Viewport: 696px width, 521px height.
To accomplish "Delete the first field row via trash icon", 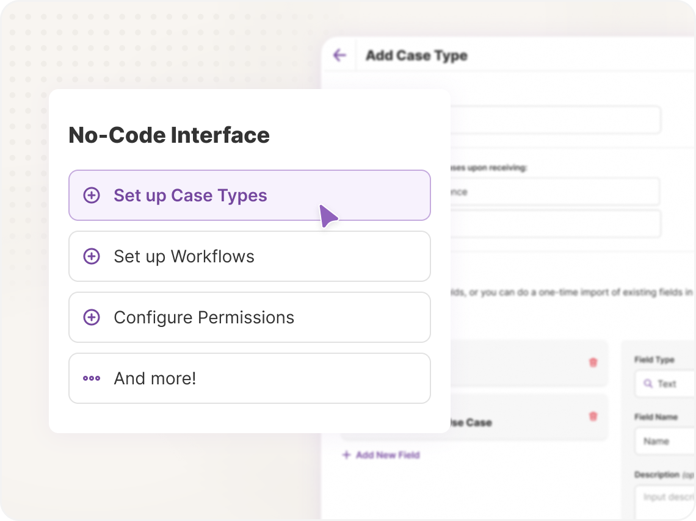I will coord(593,363).
